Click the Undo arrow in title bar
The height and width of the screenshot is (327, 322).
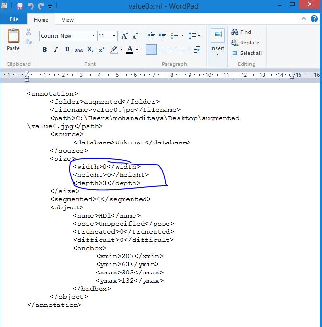[31, 6]
